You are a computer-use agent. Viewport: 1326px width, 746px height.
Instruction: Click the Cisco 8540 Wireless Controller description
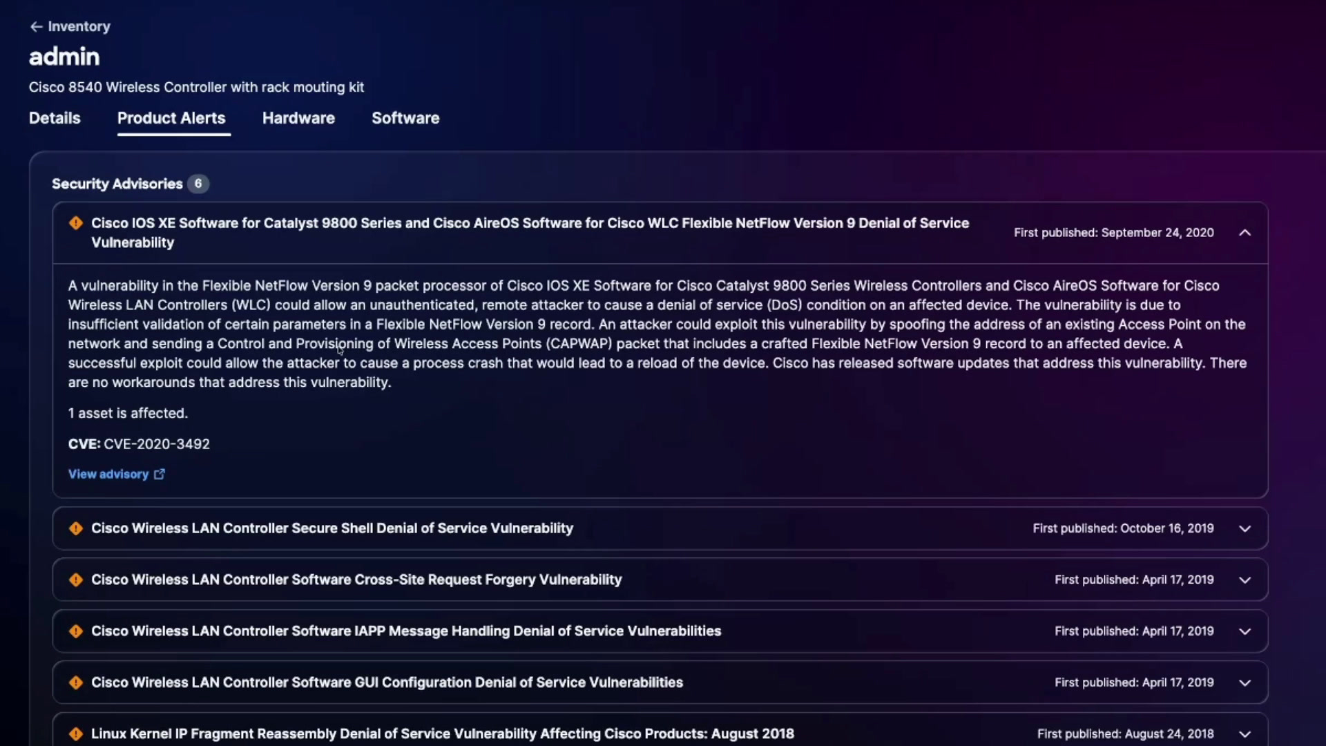tap(196, 87)
